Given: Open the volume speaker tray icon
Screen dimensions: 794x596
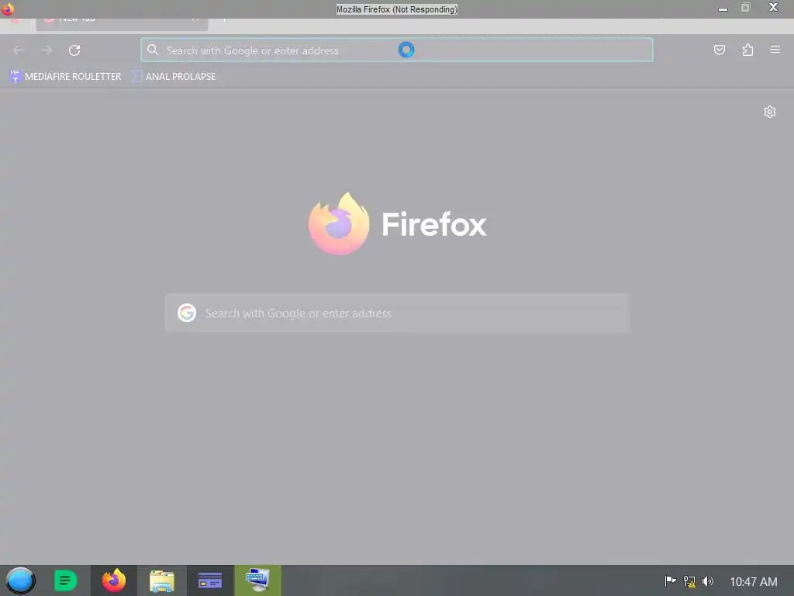Looking at the screenshot, I should (x=707, y=580).
